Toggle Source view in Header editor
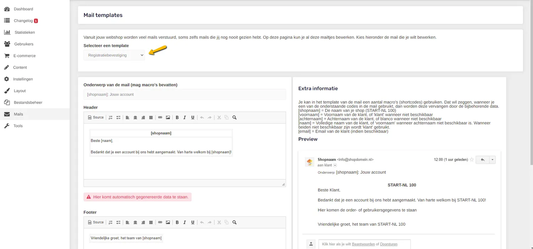The width and height of the screenshot is (533, 249). click(96, 118)
